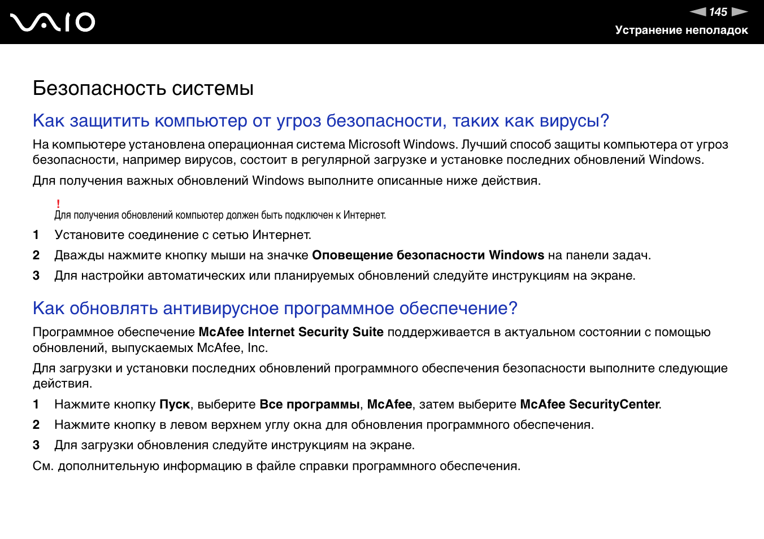Open link Как обновлять антивирусное программное обеспечение?
Screen dimensions: 764x539
pyautogui.click(x=275, y=308)
